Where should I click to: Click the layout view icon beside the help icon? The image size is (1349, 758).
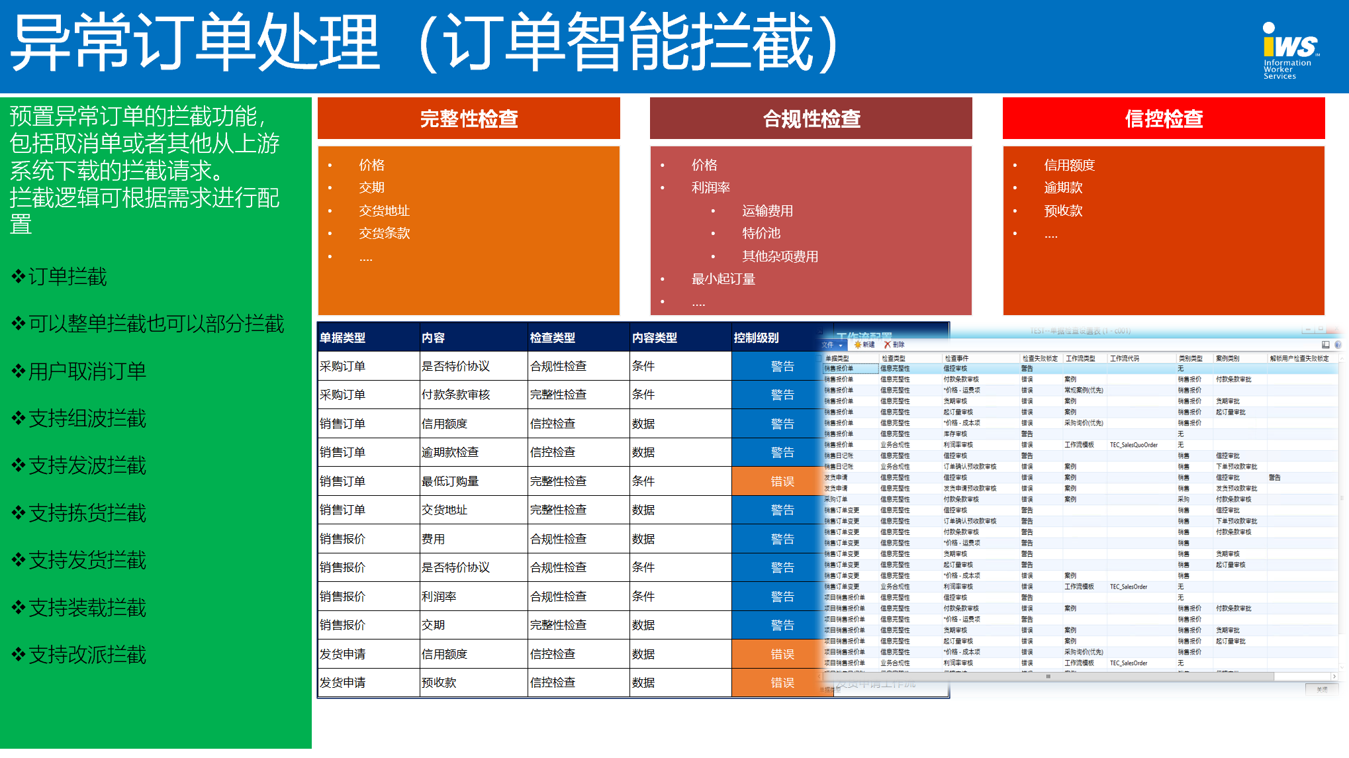point(1325,345)
